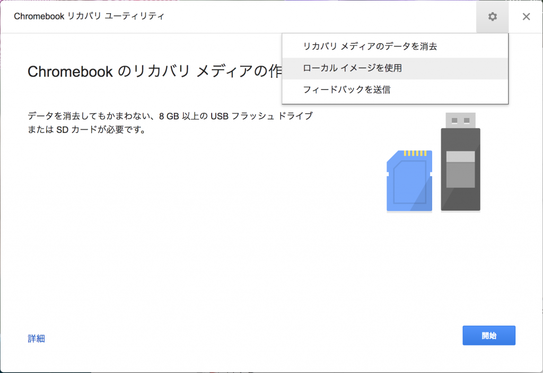Image resolution: width=543 pixels, height=373 pixels.
Task: Click the settings gear icon
Action: coord(492,16)
